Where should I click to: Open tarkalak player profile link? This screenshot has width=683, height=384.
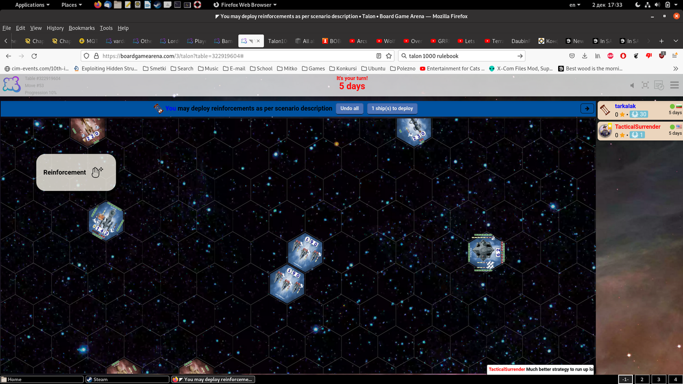625,106
